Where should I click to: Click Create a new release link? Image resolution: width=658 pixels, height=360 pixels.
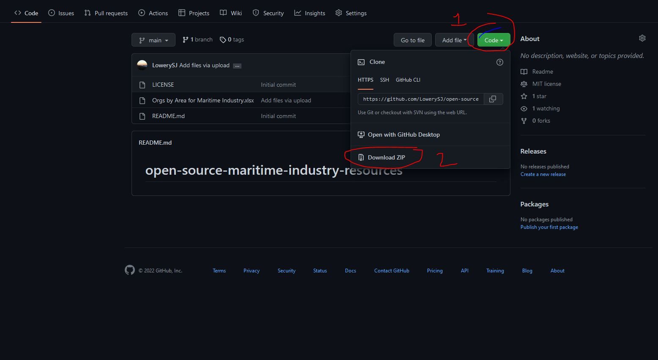click(543, 174)
